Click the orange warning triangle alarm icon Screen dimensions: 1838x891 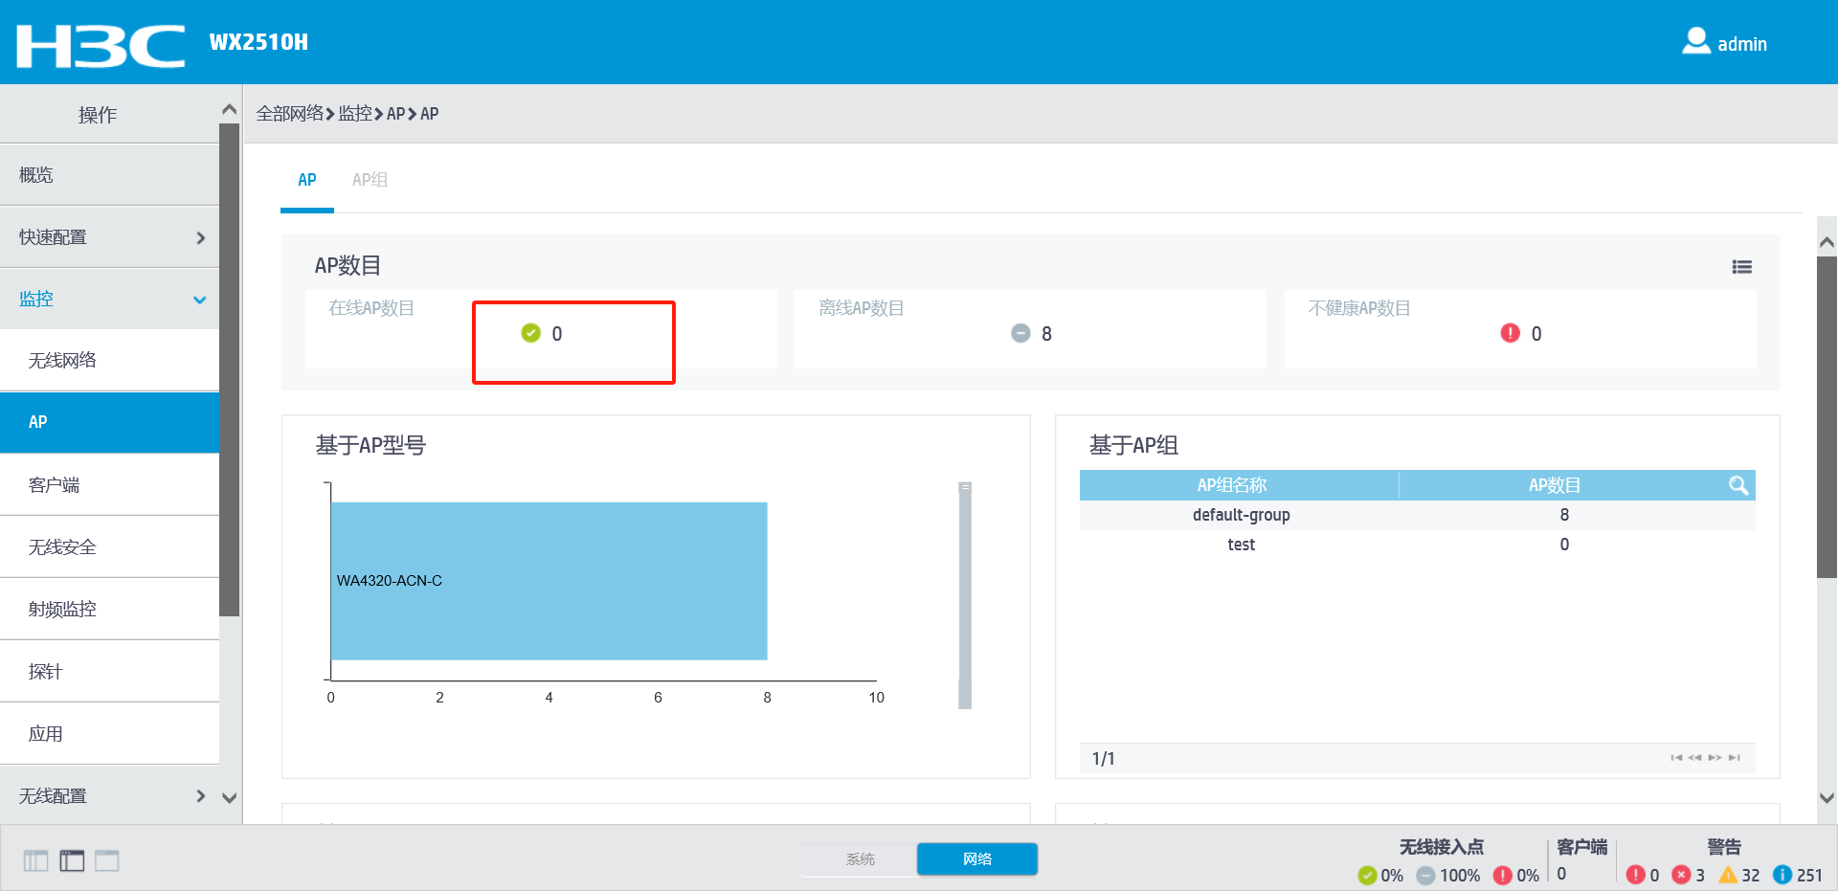1728,875
